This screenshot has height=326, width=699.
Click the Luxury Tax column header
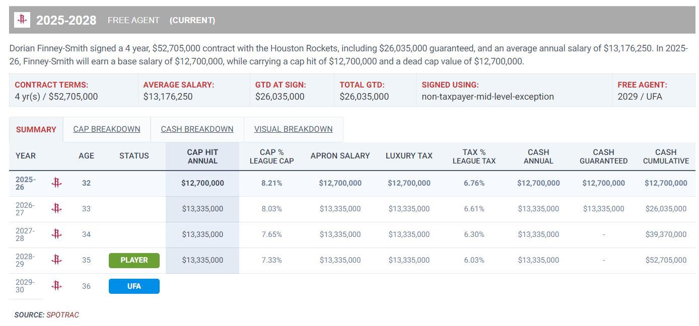(x=409, y=156)
